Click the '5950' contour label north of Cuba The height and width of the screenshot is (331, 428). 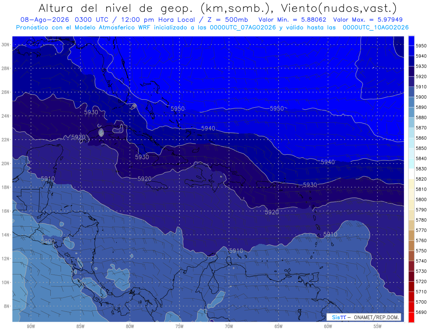[x=178, y=109]
